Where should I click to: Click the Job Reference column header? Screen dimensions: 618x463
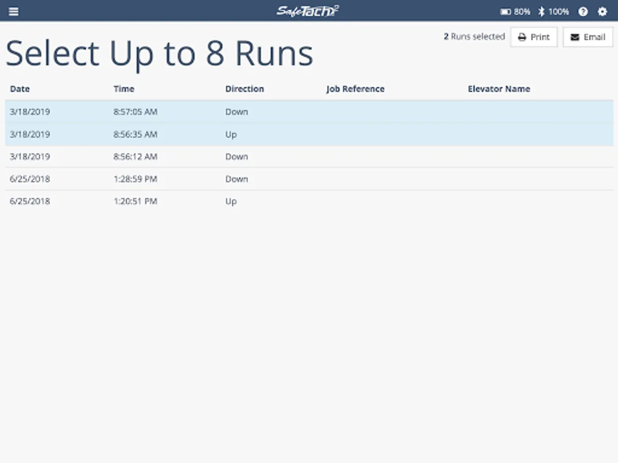(355, 88)
